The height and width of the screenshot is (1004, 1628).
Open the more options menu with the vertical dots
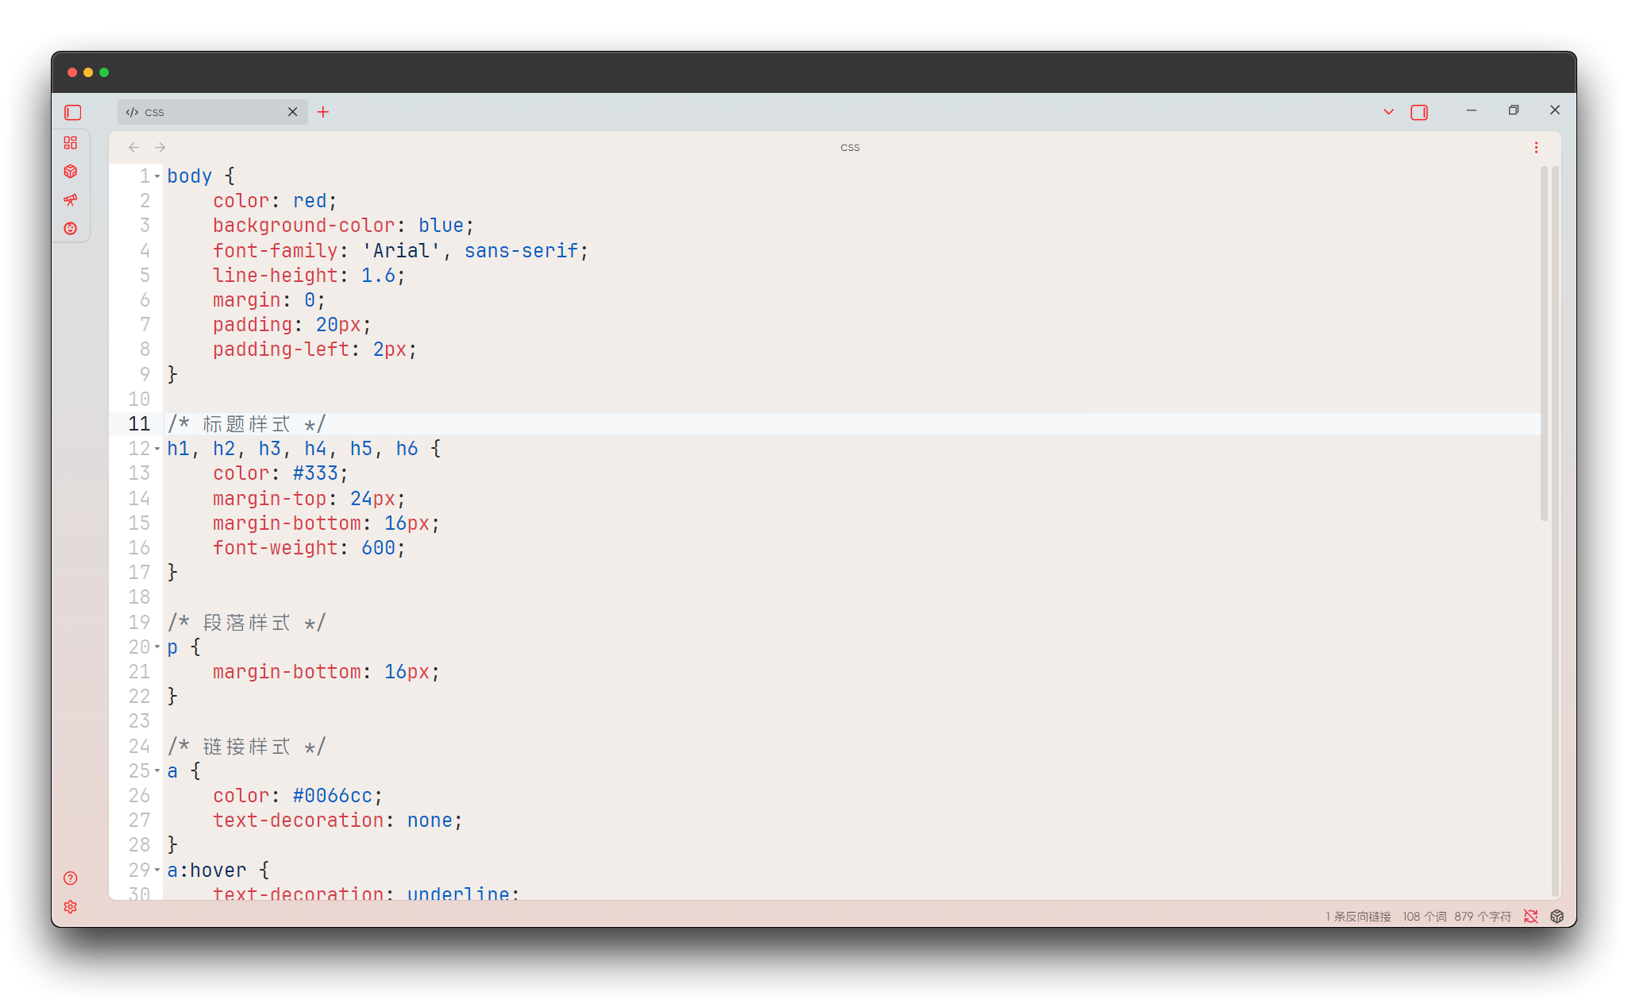[1536, 147]
